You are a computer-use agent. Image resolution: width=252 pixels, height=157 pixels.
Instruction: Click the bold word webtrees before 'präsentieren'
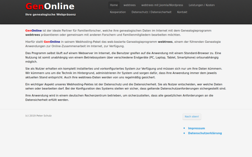[x=33, y=35]
